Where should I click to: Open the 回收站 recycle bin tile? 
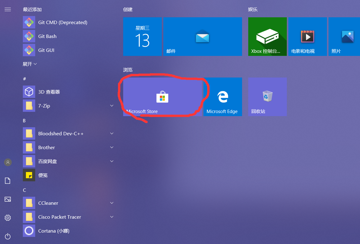pos(267,97)
